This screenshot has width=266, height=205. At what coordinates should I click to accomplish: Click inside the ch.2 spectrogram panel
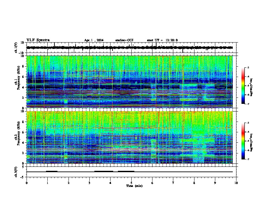(130, 137)
